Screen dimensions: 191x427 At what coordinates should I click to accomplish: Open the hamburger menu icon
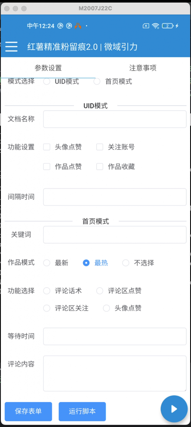[x=11, y=47]
